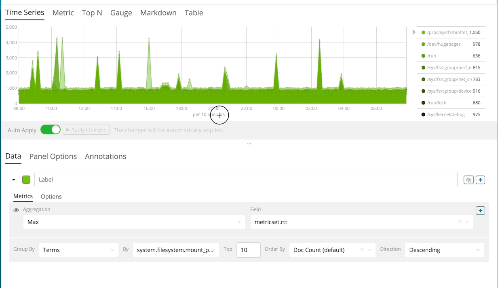Screen dimensions: 498x288
Task: Toggle legend entry /proc/sys/fs/binfmt
Action: click(x=451, y=32)
